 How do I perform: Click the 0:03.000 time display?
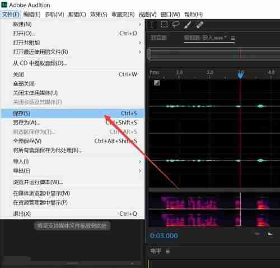click(x=164, y=236)
